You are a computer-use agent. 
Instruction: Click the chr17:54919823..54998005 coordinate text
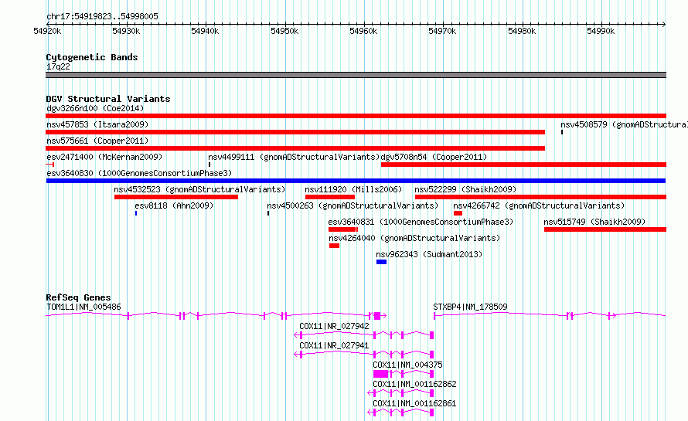pyautogui.click(x=102, y=16)
